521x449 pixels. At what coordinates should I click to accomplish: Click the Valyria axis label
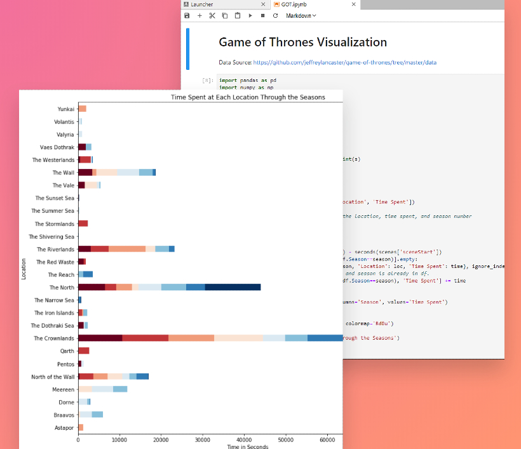[x=65, y=135]
